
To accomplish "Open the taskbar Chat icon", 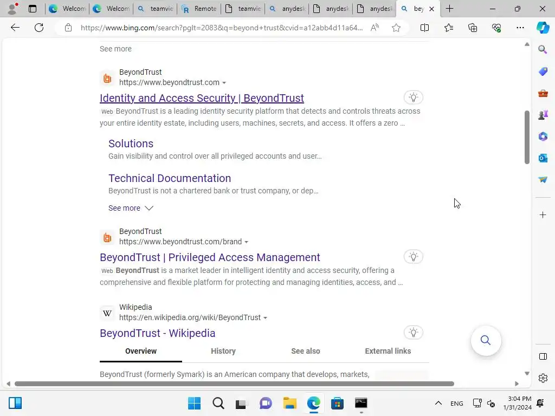I will pyautogui.click(x=266, y=403).
